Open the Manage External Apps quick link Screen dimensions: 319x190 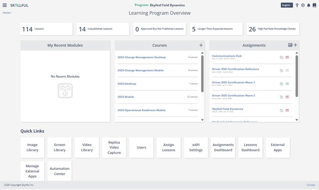click(x=32, y=171)
